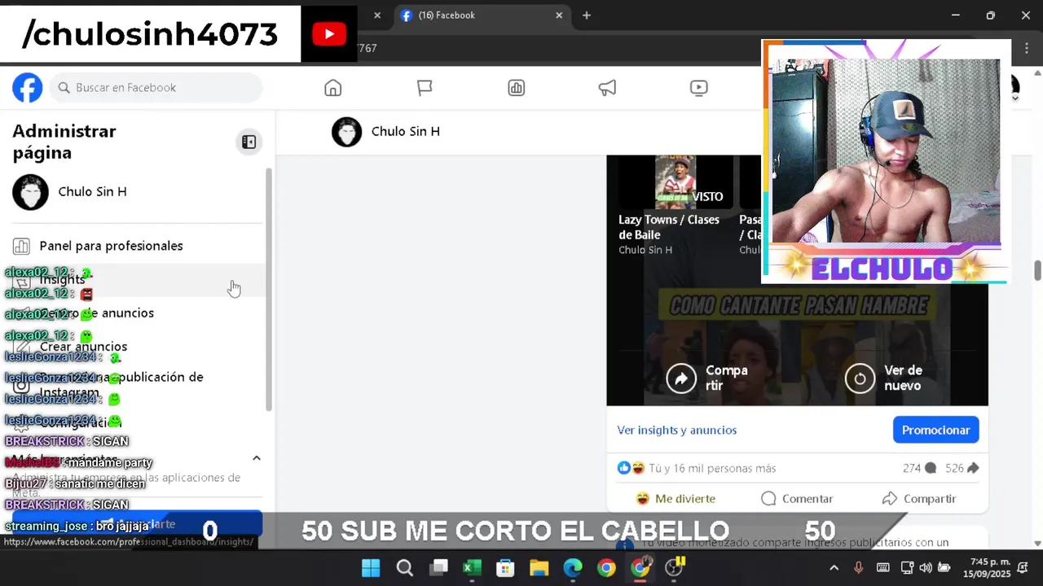Screen dimensions: 1043x586
Task: Show hidden system tray icons chevron
Action: coord(834,567)
